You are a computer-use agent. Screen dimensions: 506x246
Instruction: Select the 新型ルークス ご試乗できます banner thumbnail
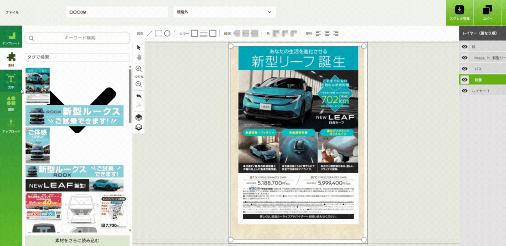[75, 116]
